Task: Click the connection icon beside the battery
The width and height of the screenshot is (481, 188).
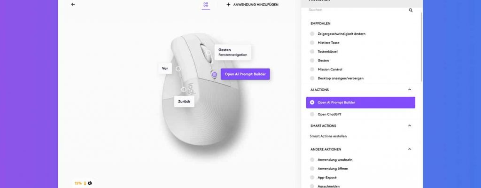Action: pyautogui.click(x=90, y=183)
